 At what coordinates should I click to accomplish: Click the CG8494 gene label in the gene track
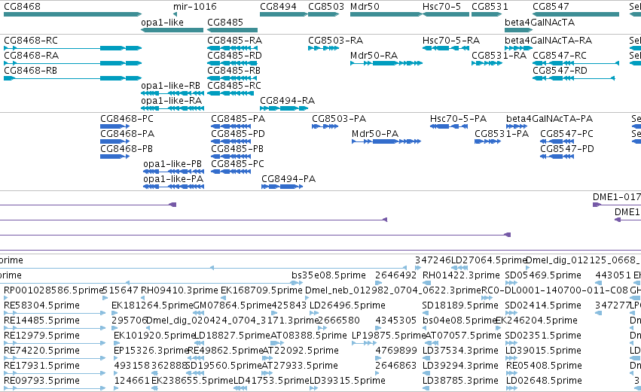(279, 7)
